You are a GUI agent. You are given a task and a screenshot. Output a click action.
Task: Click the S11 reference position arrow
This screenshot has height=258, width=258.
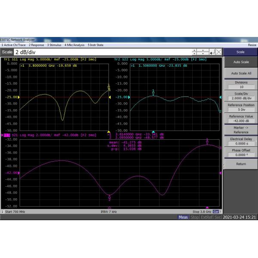point(110,97)
